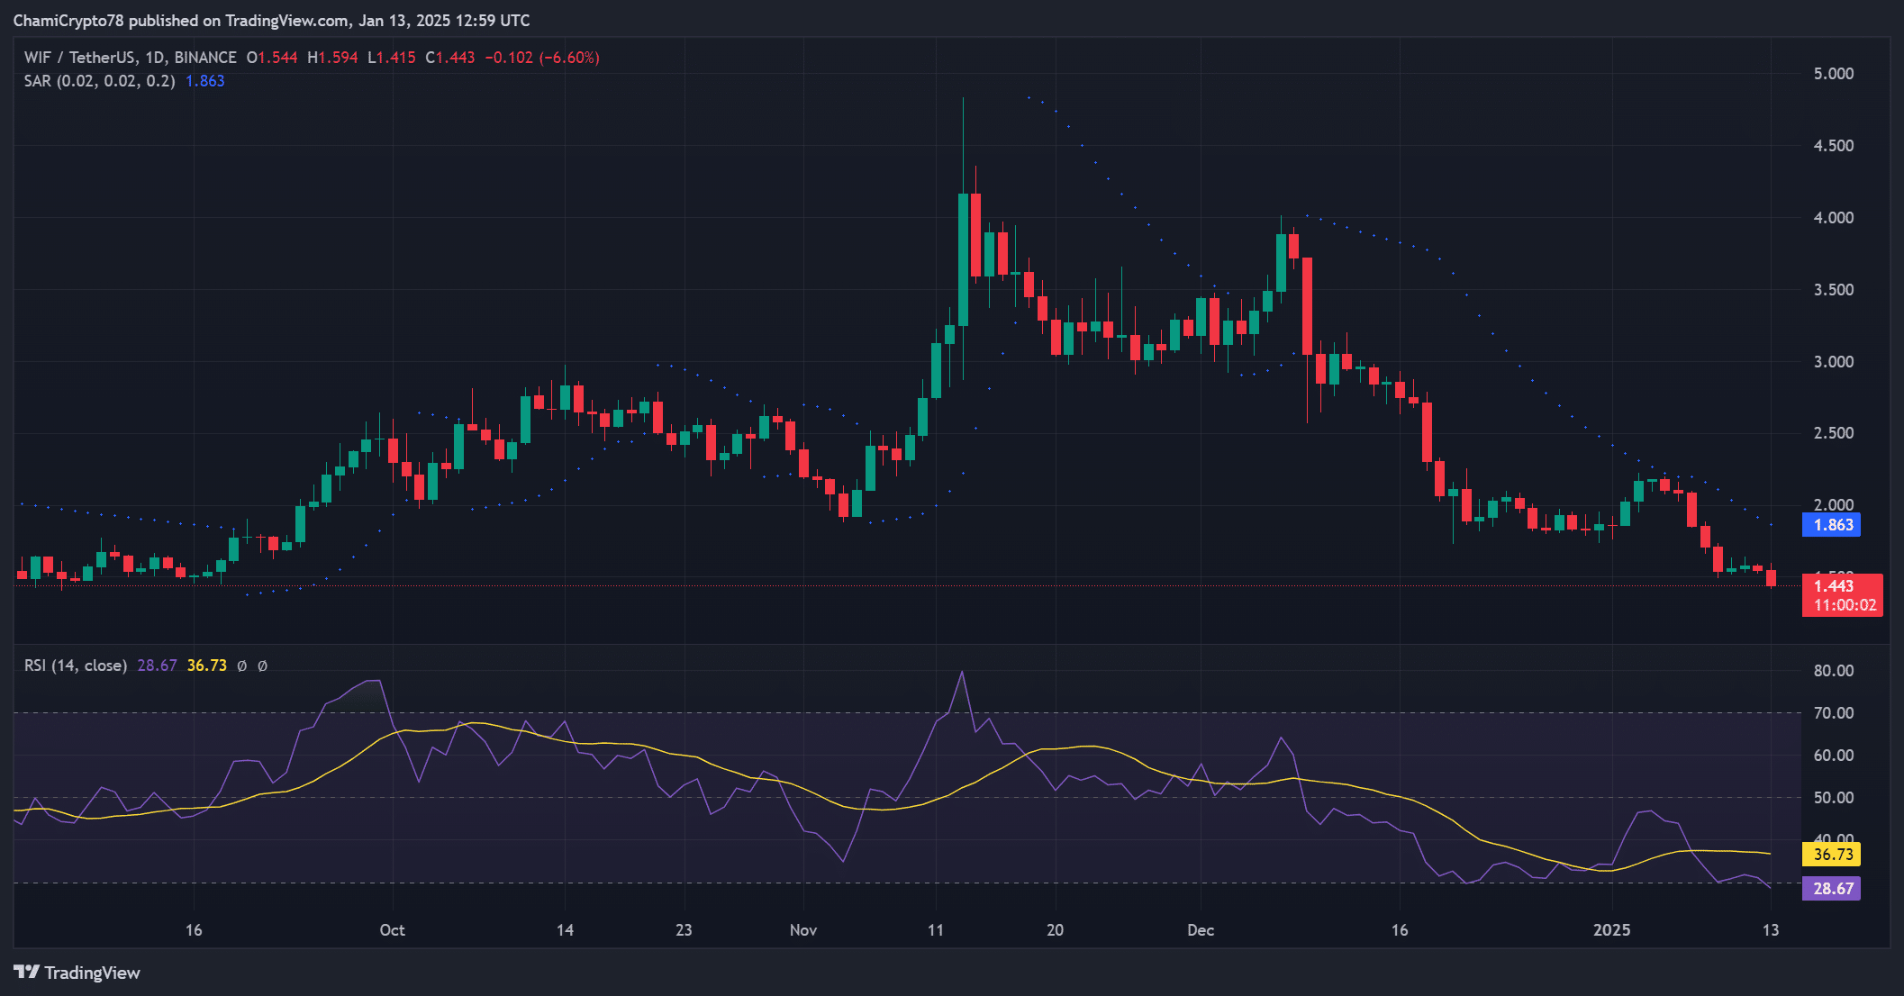Click the TradingView logo icon at bottom left

tap(26, 973)
